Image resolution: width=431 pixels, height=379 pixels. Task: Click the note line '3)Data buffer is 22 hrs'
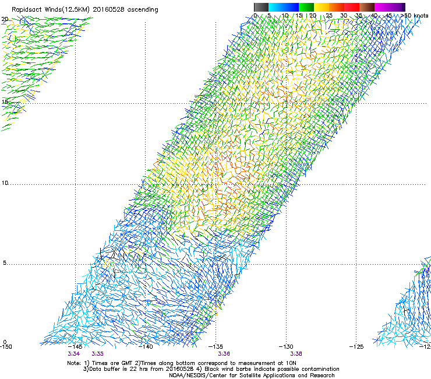[x=211, y=369]
